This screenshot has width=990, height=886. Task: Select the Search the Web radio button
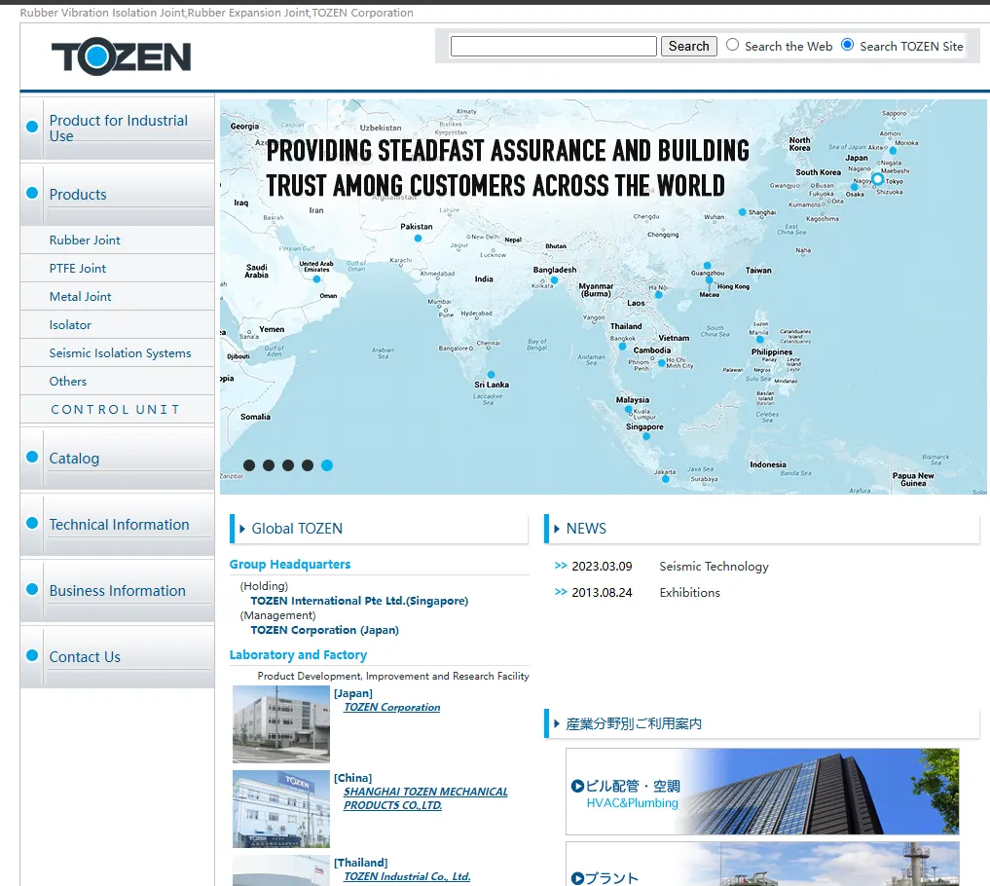[732, 45]
